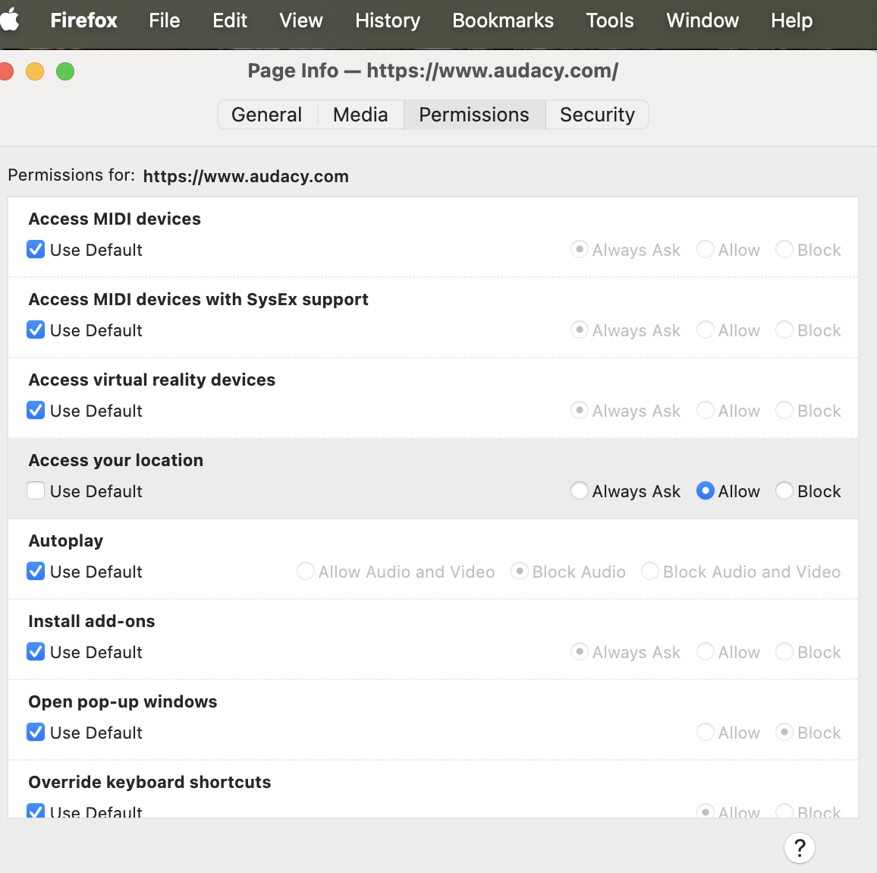Select Block for Access your location
This screenshot has height=873, width=877.
(x=784, y=491)
